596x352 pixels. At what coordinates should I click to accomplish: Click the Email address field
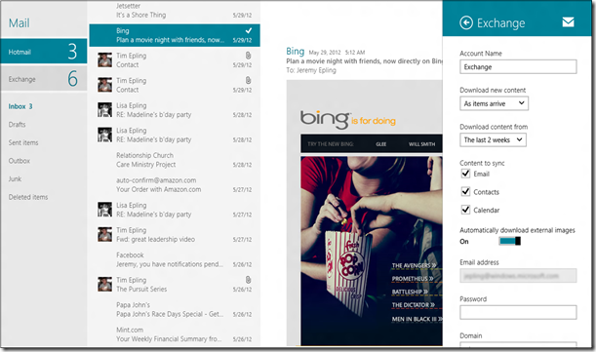[x=518, y=276]
